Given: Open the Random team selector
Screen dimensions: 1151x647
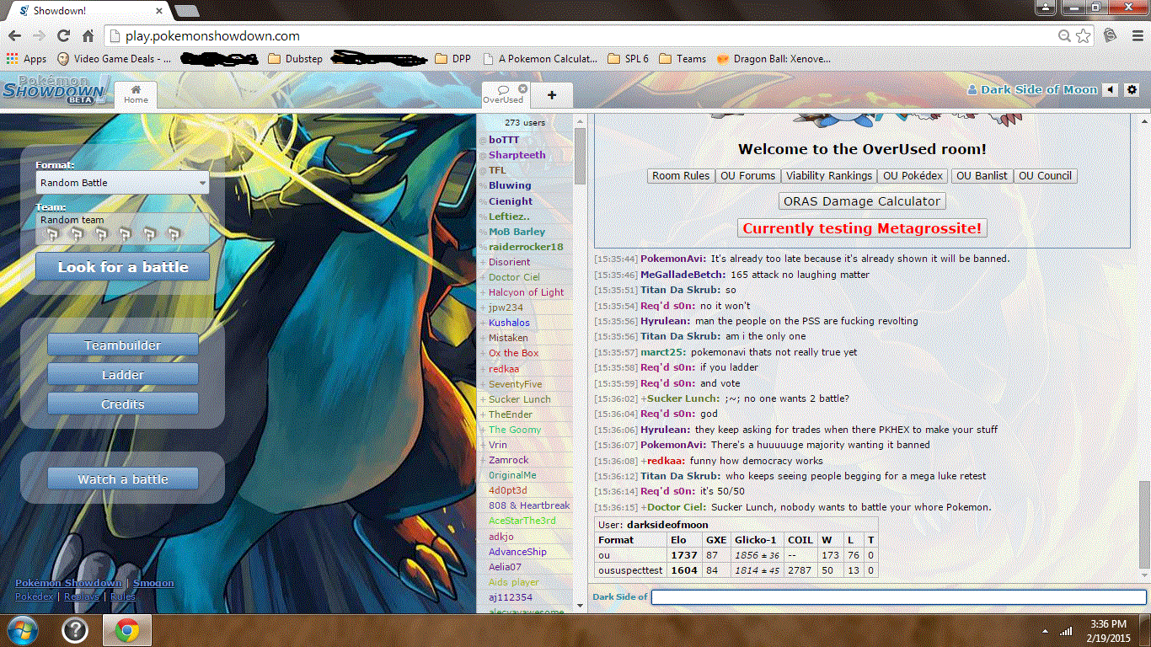Looking at the screenshot, I should [x=122, y=228].
